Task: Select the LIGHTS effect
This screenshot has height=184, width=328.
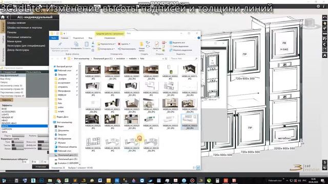Action: tap(5, 114)
